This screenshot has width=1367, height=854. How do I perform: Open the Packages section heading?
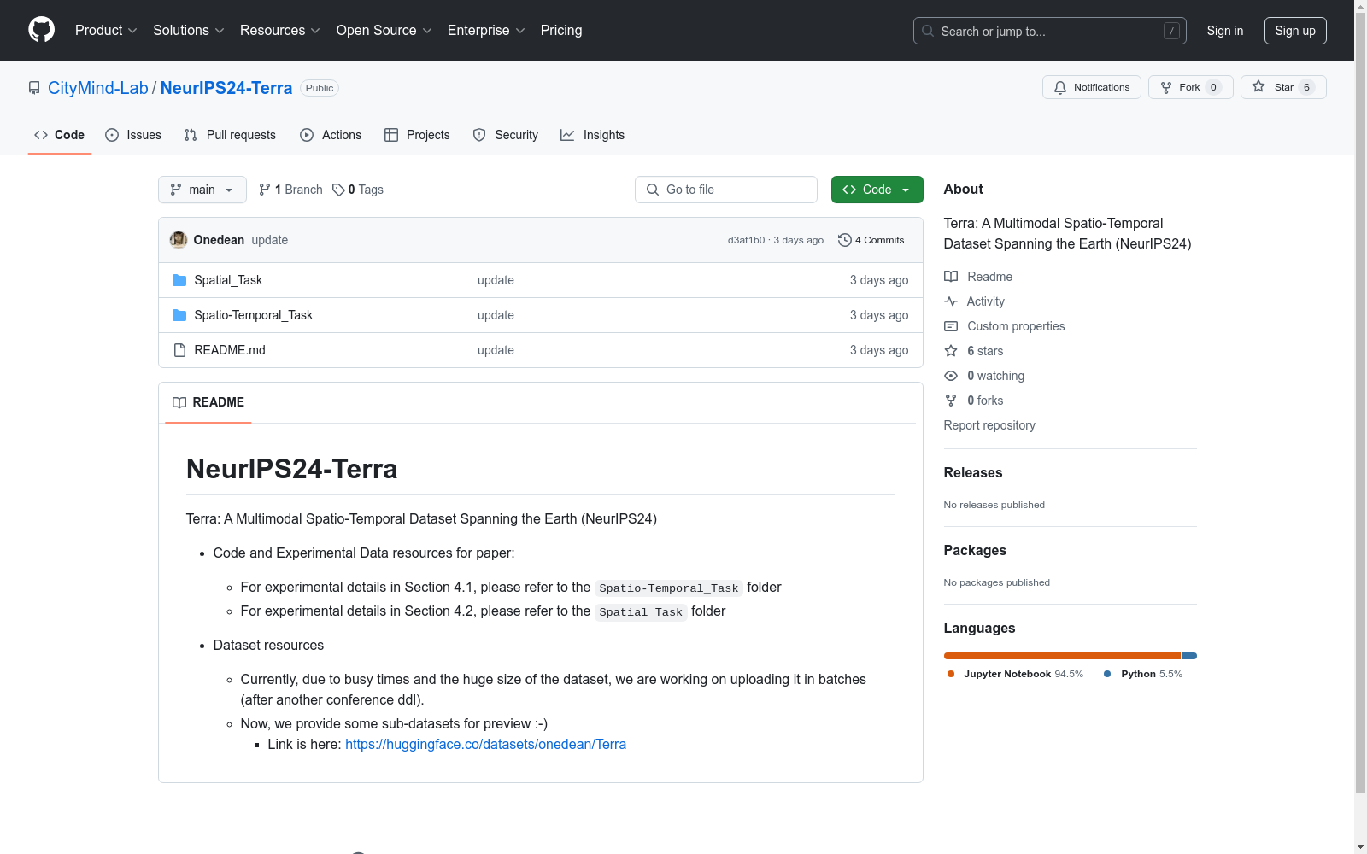point(975,551)
